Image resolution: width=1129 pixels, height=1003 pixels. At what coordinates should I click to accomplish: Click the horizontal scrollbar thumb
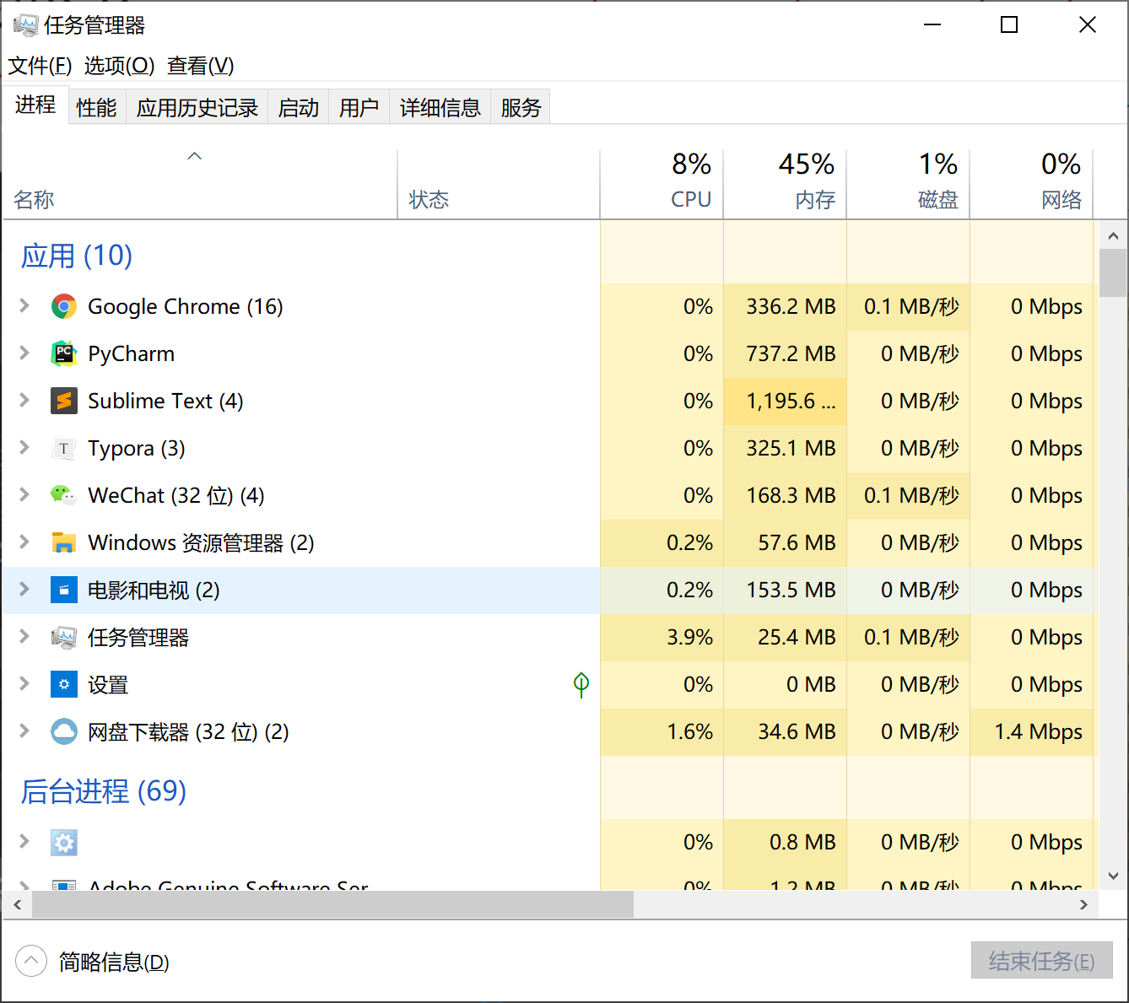[x=332, y=904]
